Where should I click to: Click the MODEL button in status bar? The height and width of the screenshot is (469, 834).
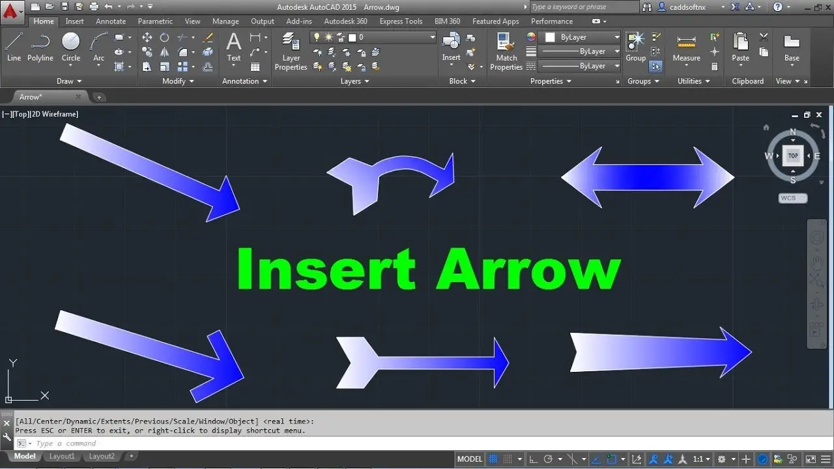(470, 459)
